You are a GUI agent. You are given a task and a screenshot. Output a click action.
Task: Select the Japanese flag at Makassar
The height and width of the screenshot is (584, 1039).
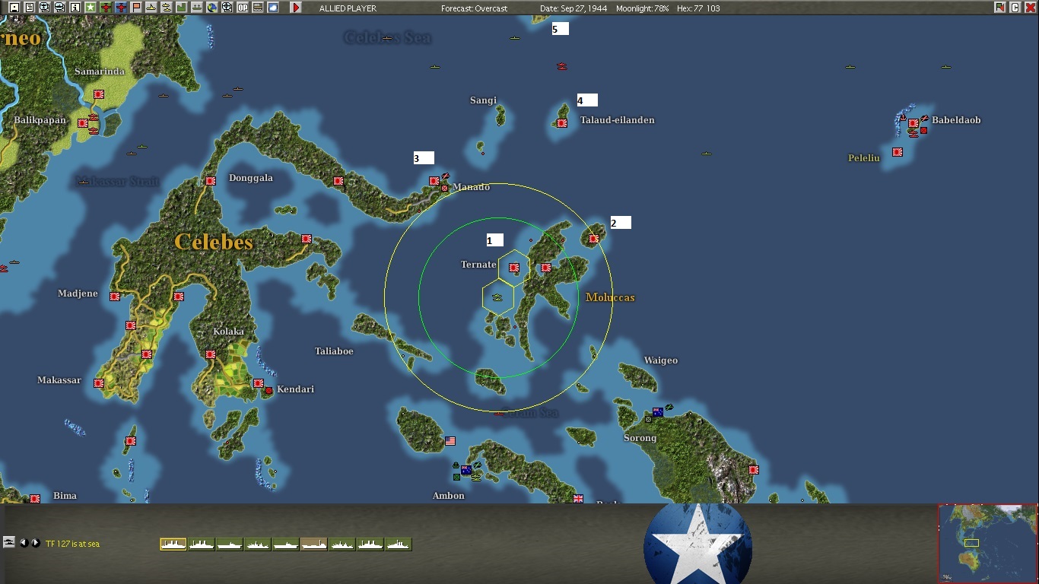click(x=99, y=383)
